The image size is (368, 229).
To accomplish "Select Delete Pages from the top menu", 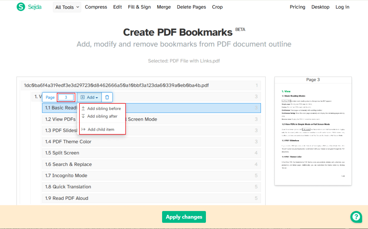I will pyautogui.click(x=191, y=7).
